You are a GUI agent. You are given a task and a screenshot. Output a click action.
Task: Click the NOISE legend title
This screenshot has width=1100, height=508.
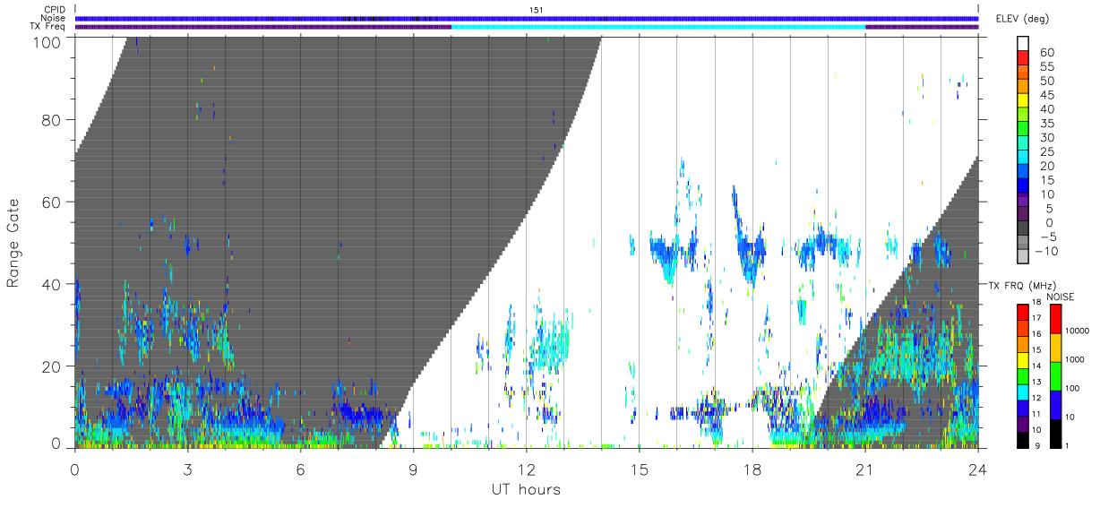point(1061,297)
